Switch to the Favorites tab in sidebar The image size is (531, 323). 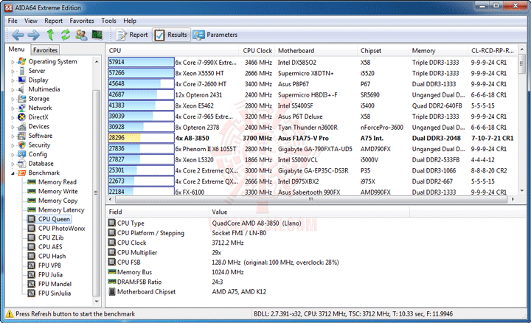click(45, 50)
